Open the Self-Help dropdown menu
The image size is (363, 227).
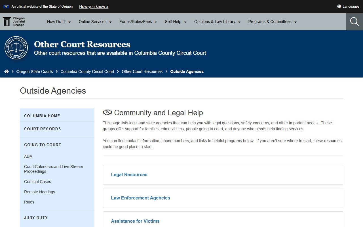click(176, 22)
